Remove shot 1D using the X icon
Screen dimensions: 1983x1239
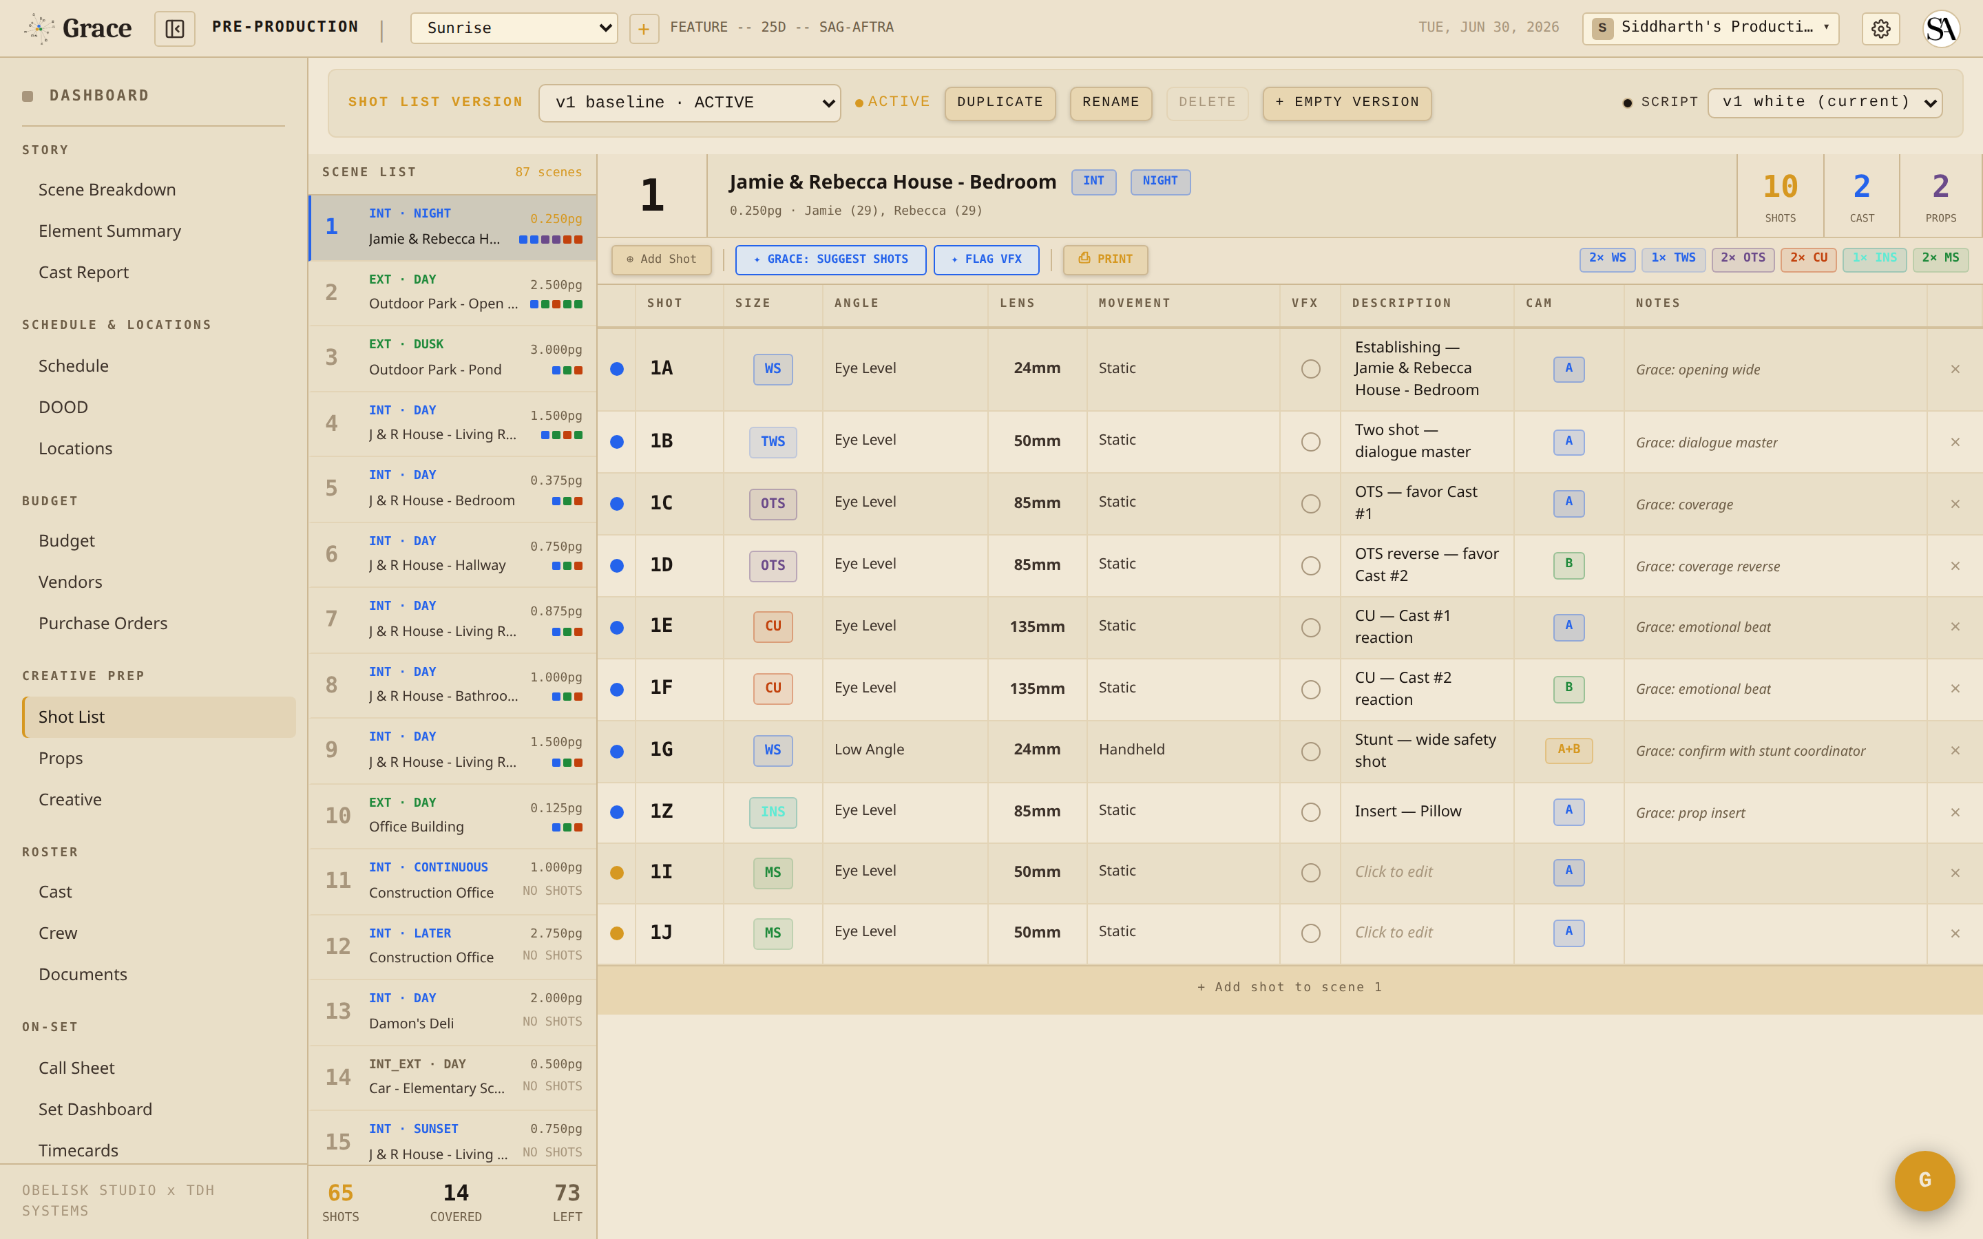click(x=1955, y=566)
